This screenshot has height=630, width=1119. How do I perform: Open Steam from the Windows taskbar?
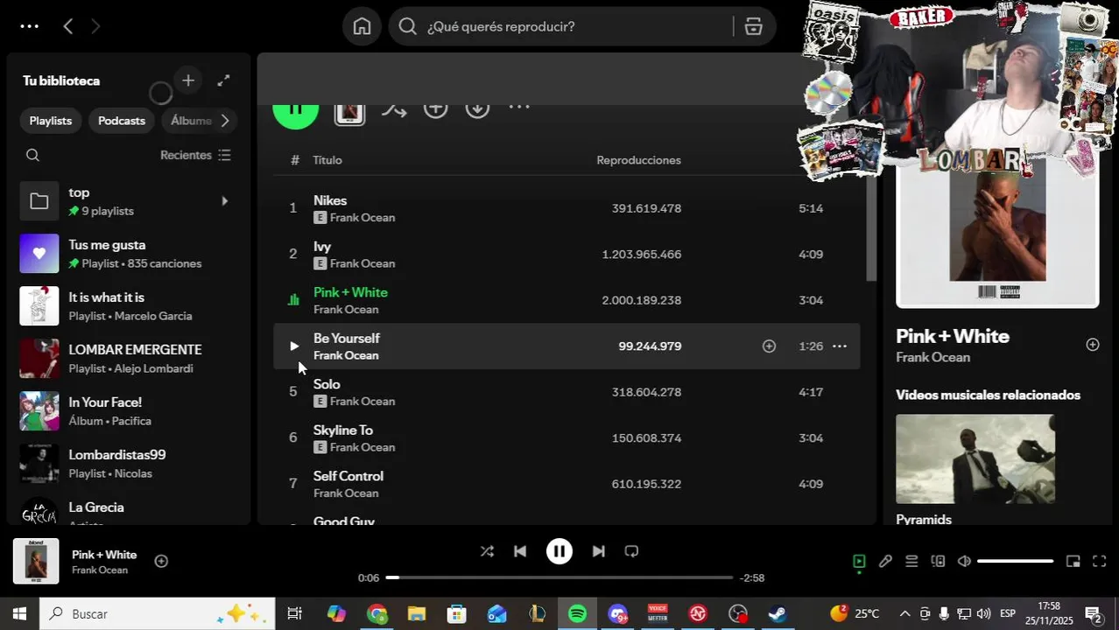(778, 614)
